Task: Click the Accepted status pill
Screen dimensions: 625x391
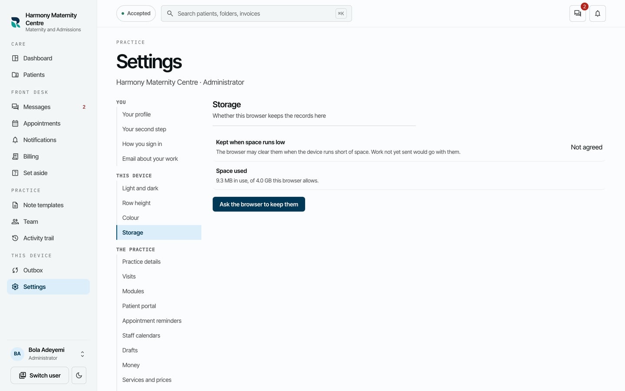Action: click(136, 13)
